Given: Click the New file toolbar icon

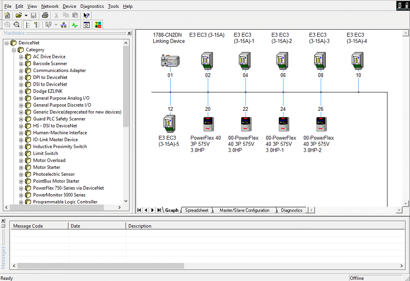Looking at the screenshot, I should pos(7,15).
